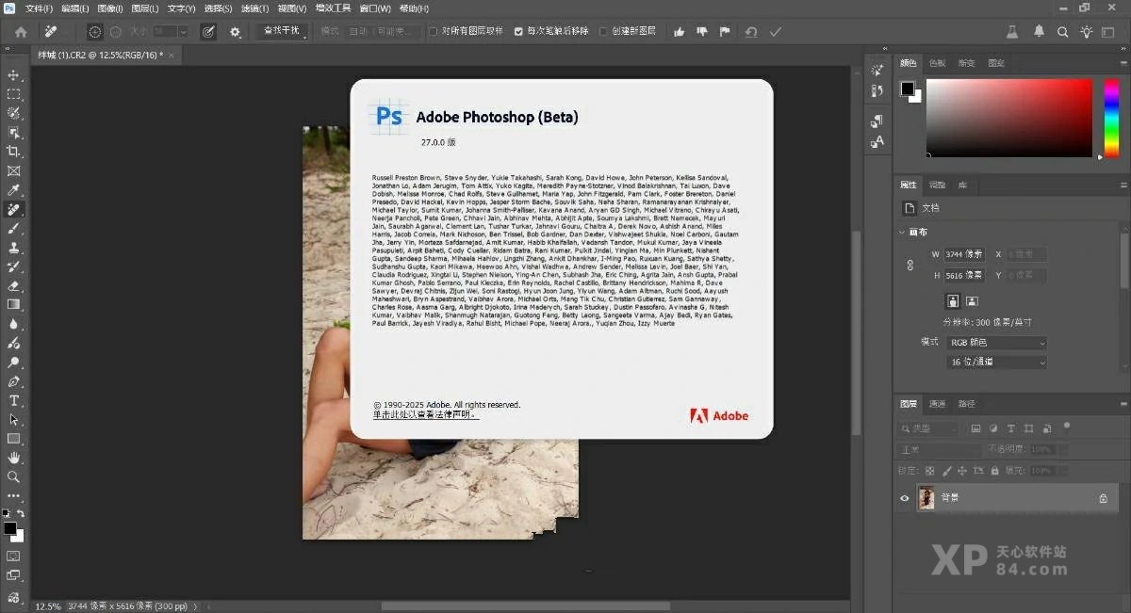Click the rainbow hue slider strip
The height and width of the screenshot is (613, 1131).
pyautogui.click(x=1111, y=119)
